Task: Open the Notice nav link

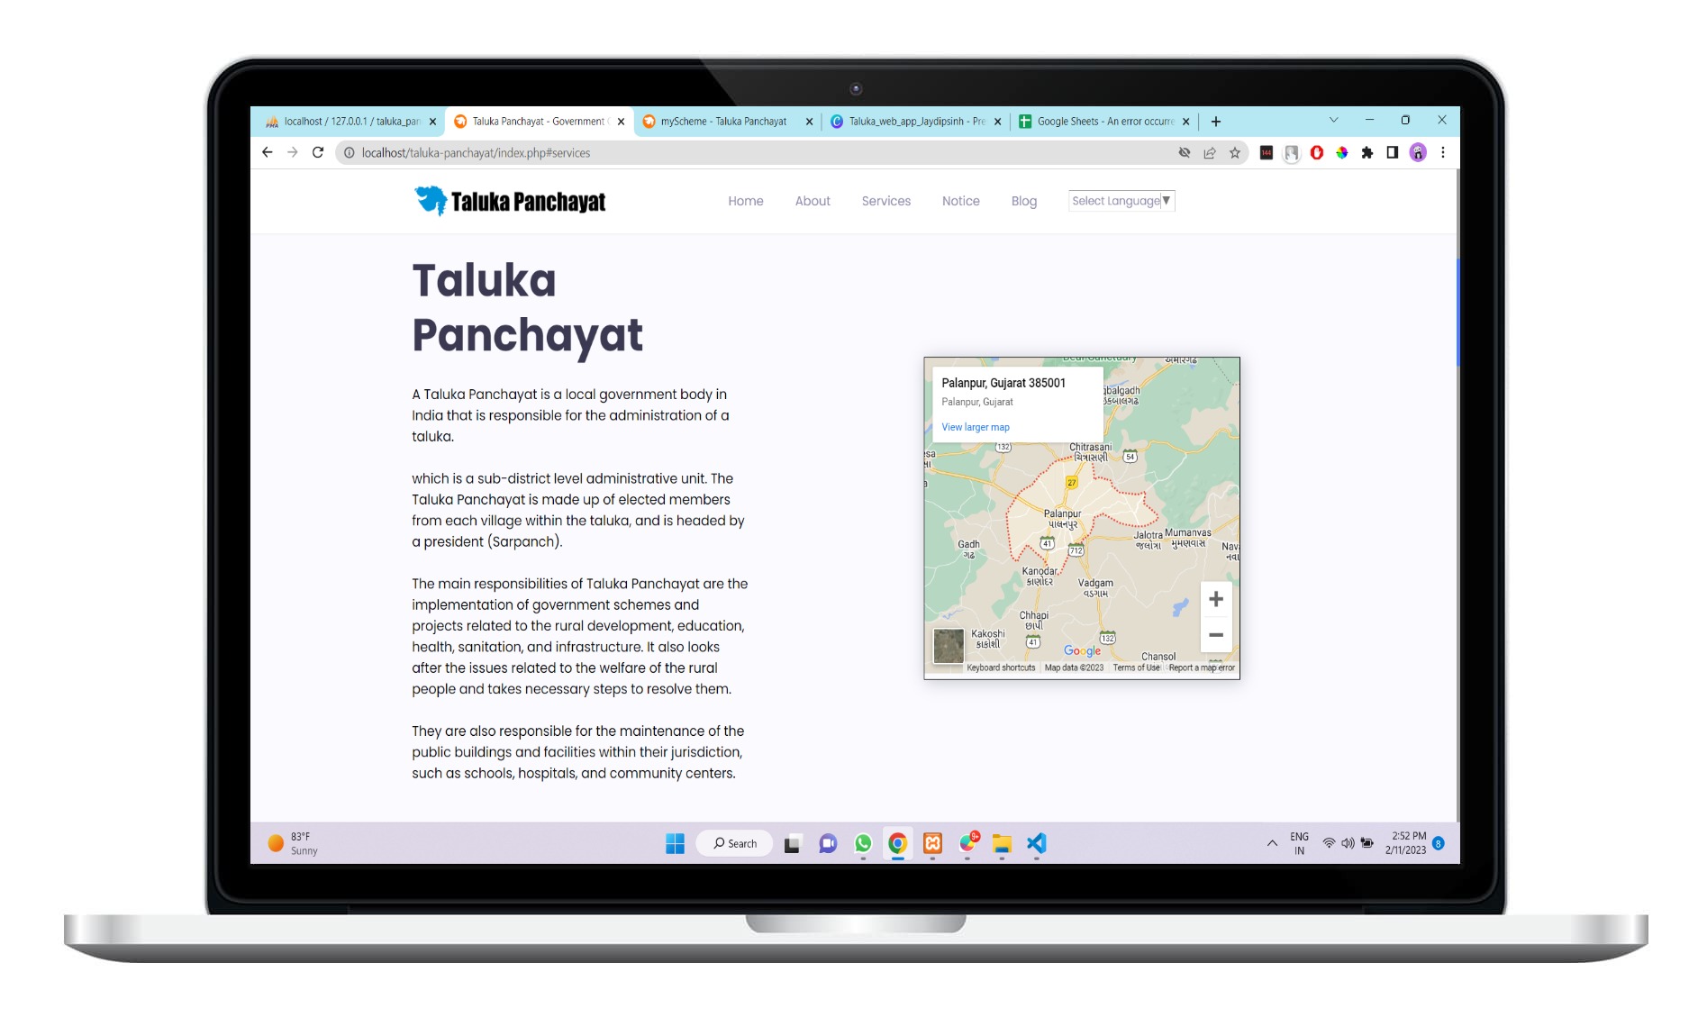Action: [x=961, y=201]
